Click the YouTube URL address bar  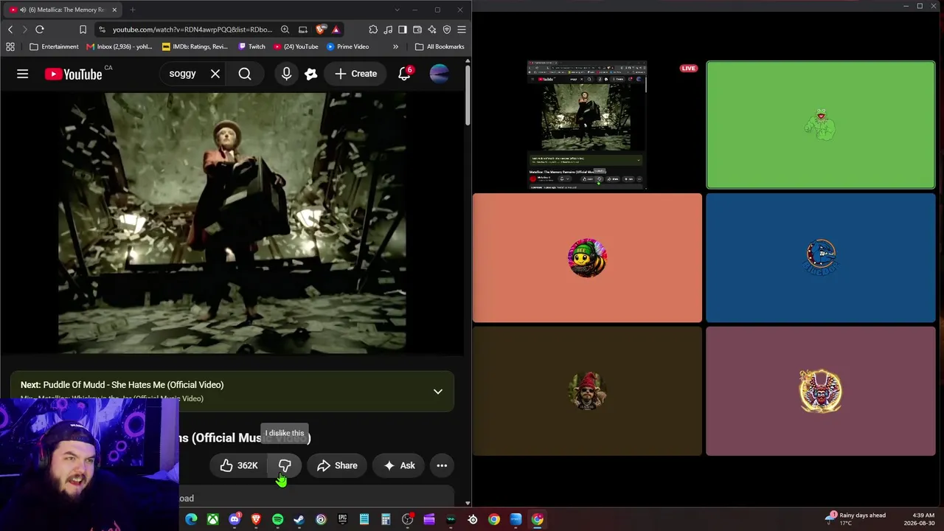[192, 29]
